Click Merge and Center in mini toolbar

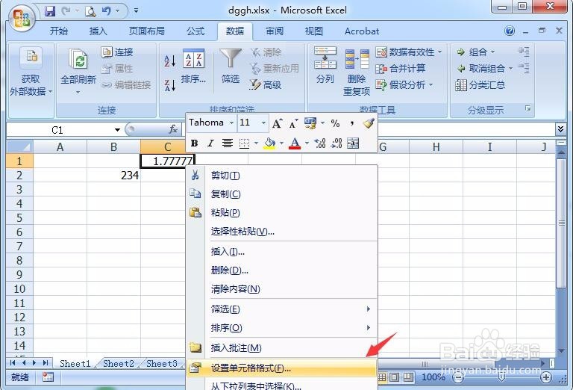click(x=353, y=143)
